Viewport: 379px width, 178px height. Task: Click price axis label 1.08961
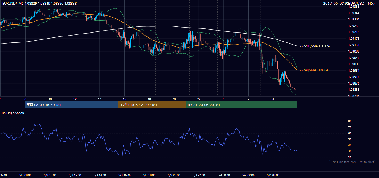(x=354, y=71)
